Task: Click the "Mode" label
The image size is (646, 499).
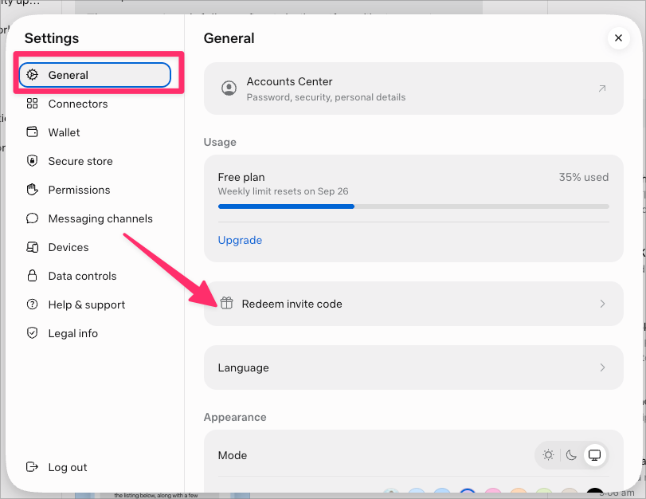Action: click(x=233, y=455)
